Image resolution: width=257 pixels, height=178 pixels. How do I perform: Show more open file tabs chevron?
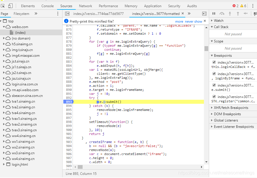coord(189,13)
